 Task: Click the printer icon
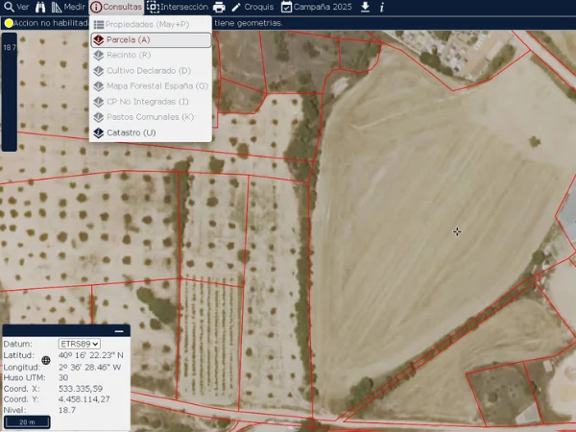point(219,7)
